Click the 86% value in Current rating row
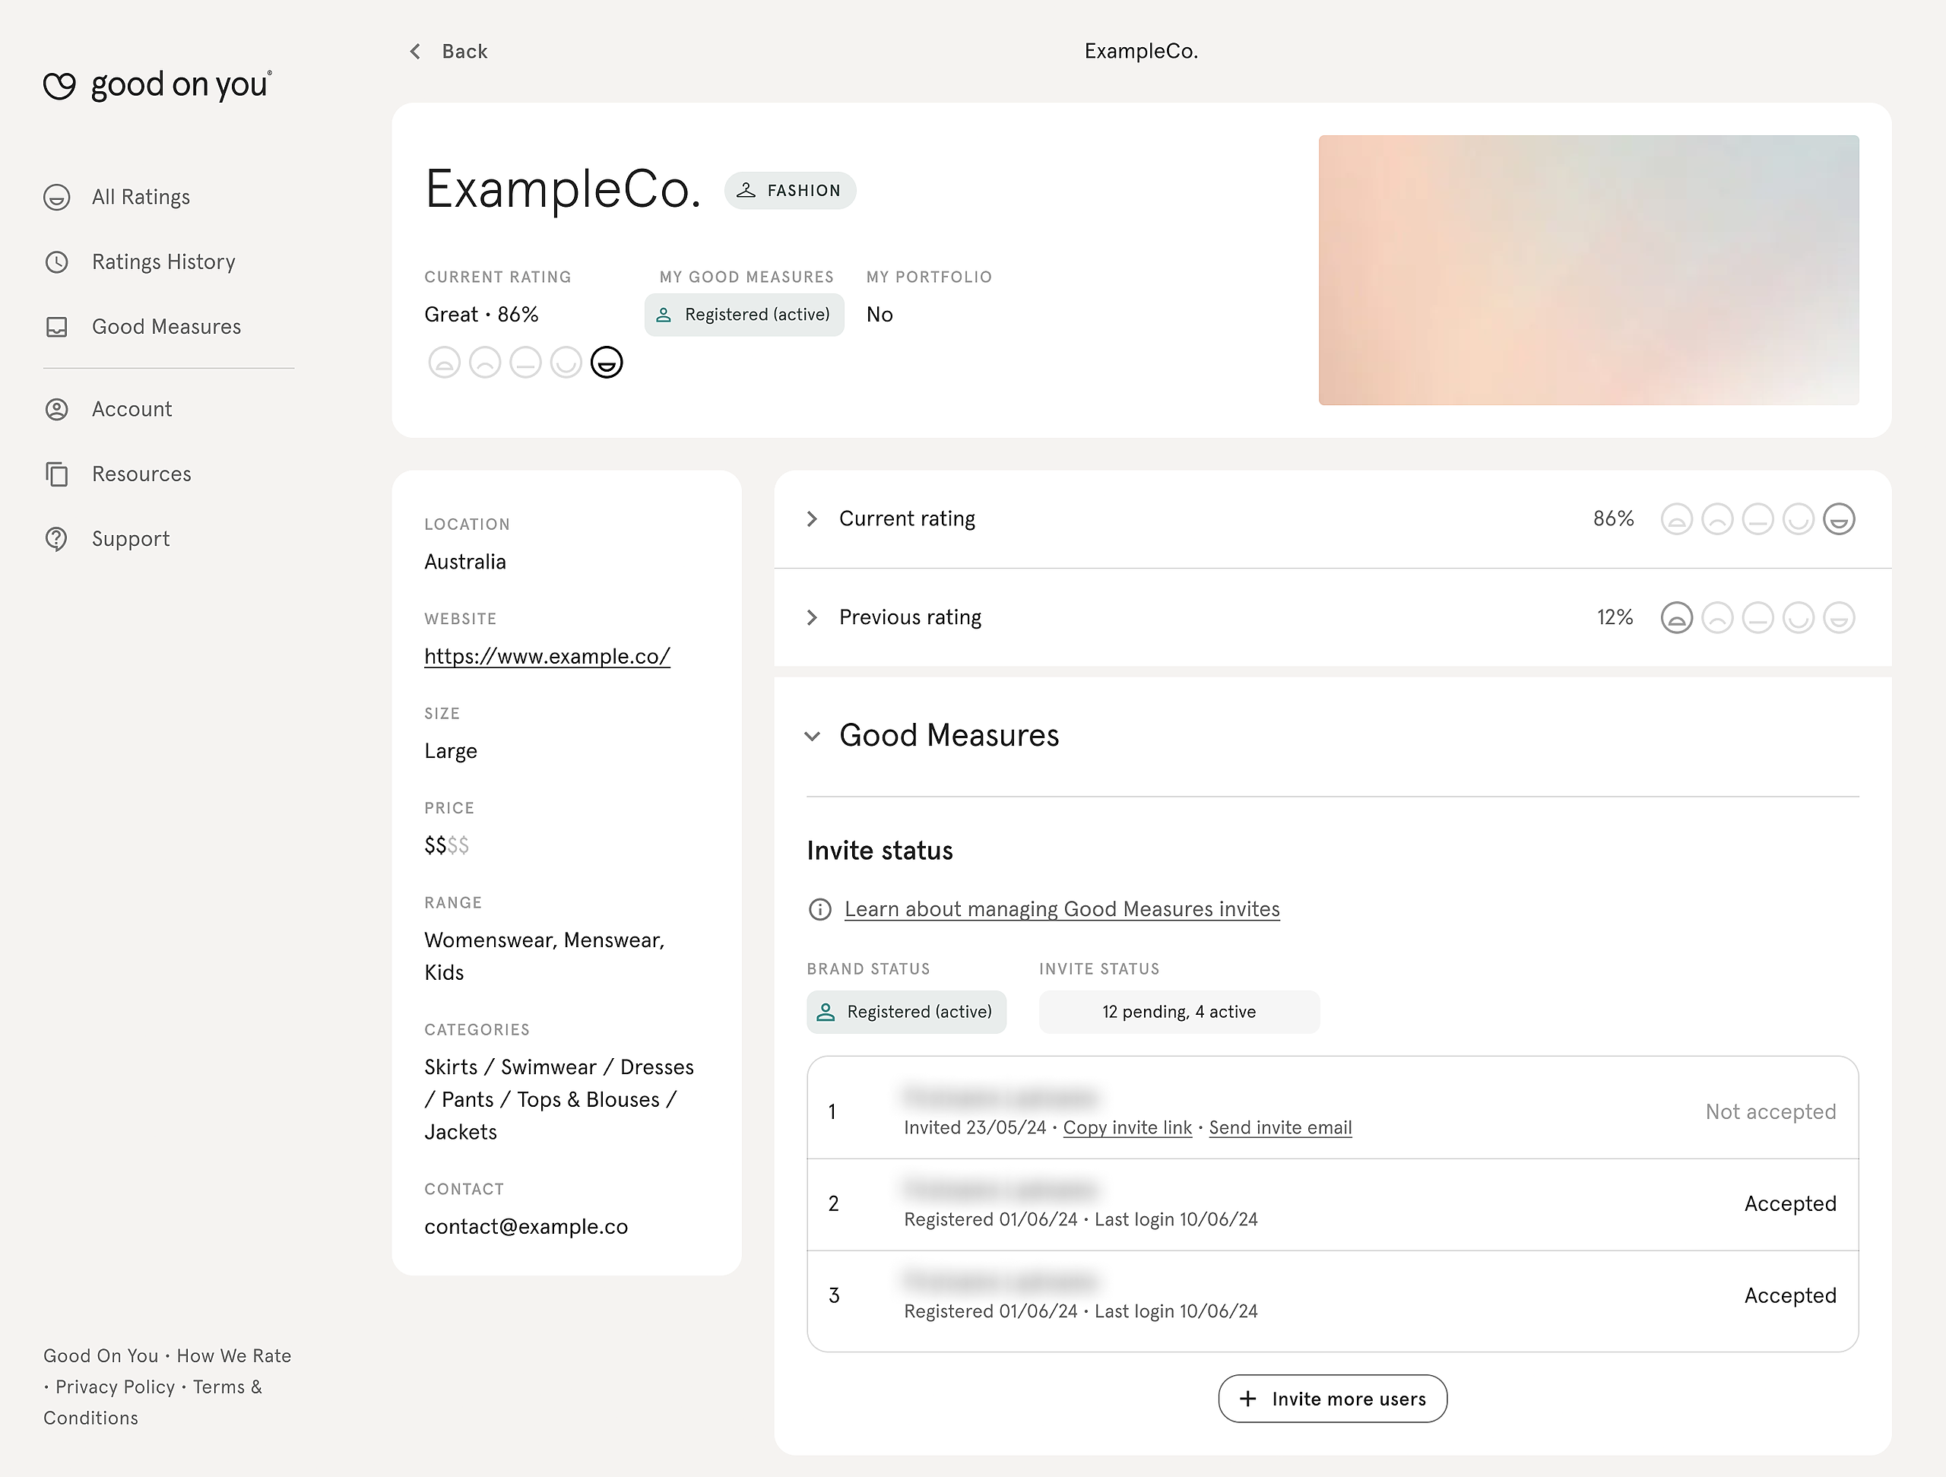 (x=1612, y=519)
